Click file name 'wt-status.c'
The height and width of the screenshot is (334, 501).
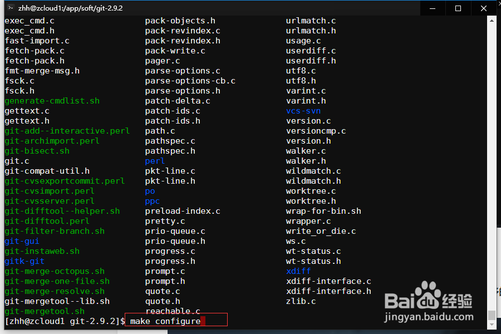click(x=313, y=251)
